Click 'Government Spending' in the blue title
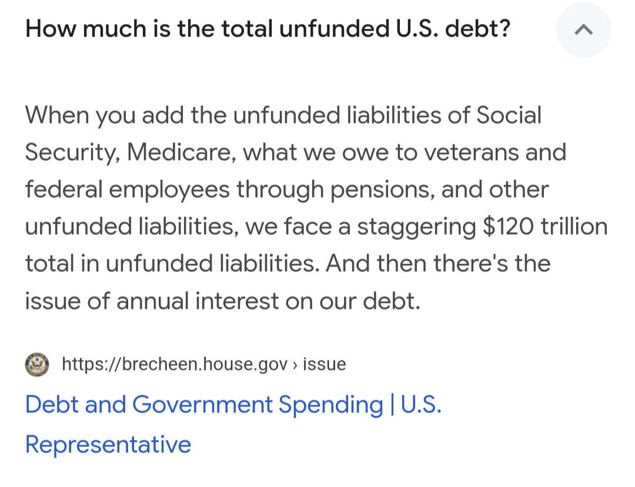The width and height of the screenshot is (635, 487). coord(258,404)
